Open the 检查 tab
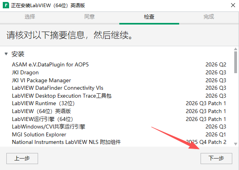The height and width of the screenshot is (170, 239). 149,17
